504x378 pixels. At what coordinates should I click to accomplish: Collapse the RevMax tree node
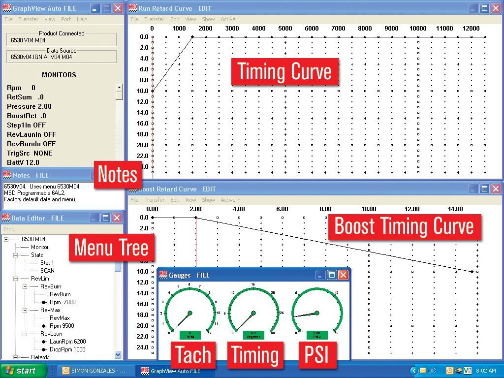[x=25, y=311]
